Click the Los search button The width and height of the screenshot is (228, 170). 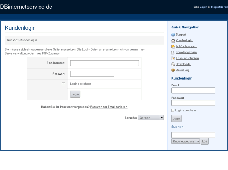[204, 141]
